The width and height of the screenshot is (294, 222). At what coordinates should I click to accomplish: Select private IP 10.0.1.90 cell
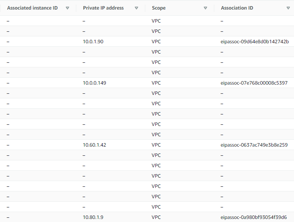tap(93, 42)
